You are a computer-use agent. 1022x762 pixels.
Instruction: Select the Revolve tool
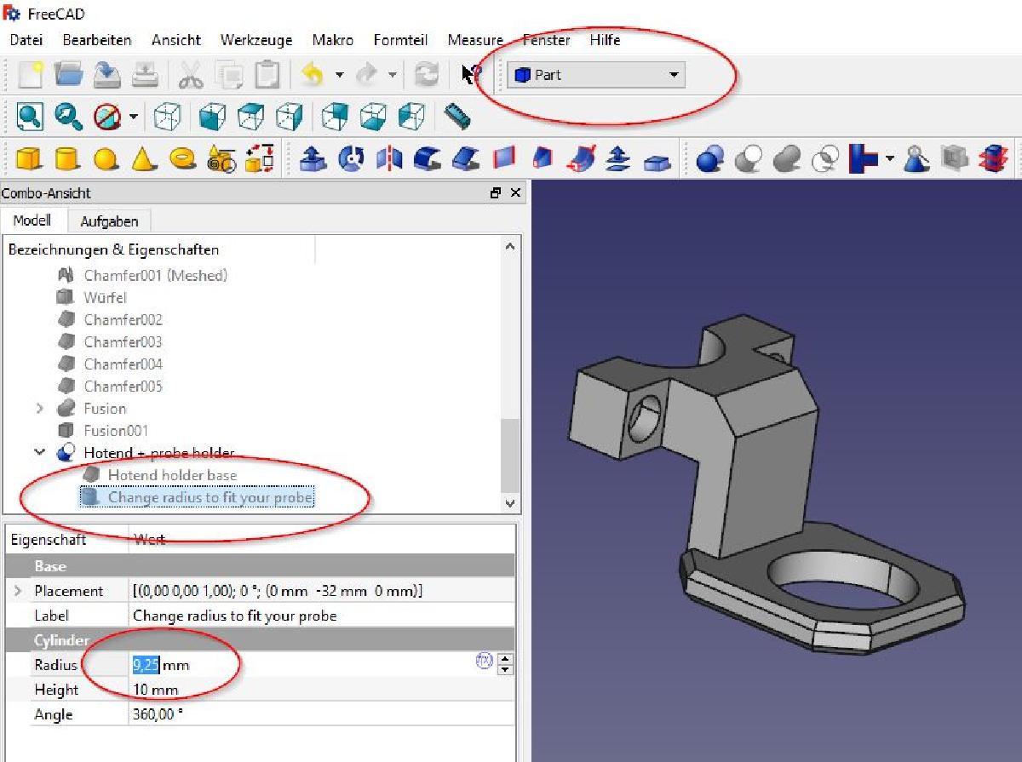(350, 158)
